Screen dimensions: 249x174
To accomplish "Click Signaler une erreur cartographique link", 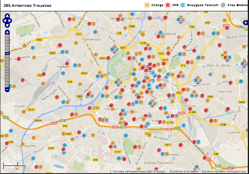I will click(224, 171).
